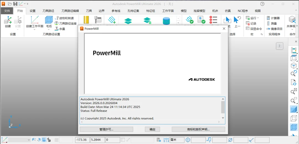Toggle the shaded view blue cube icon
This screenshot has width=299, height=144.
click(x=294, y=109)
